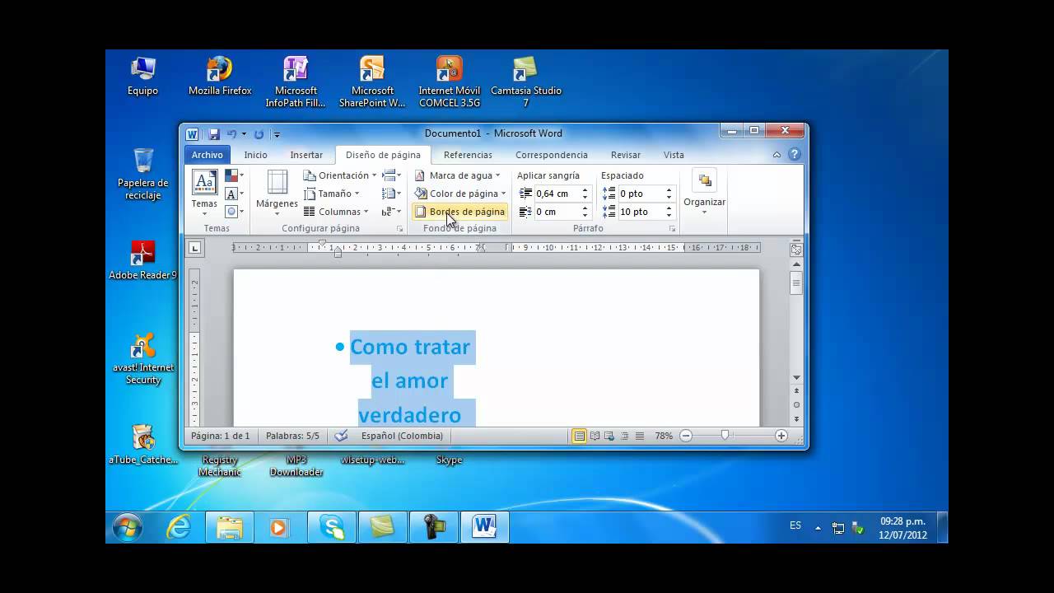This screenshot has height=593, width=1054.
Task: Switch to the Referencias tab
Action: [x=468, y=155]
